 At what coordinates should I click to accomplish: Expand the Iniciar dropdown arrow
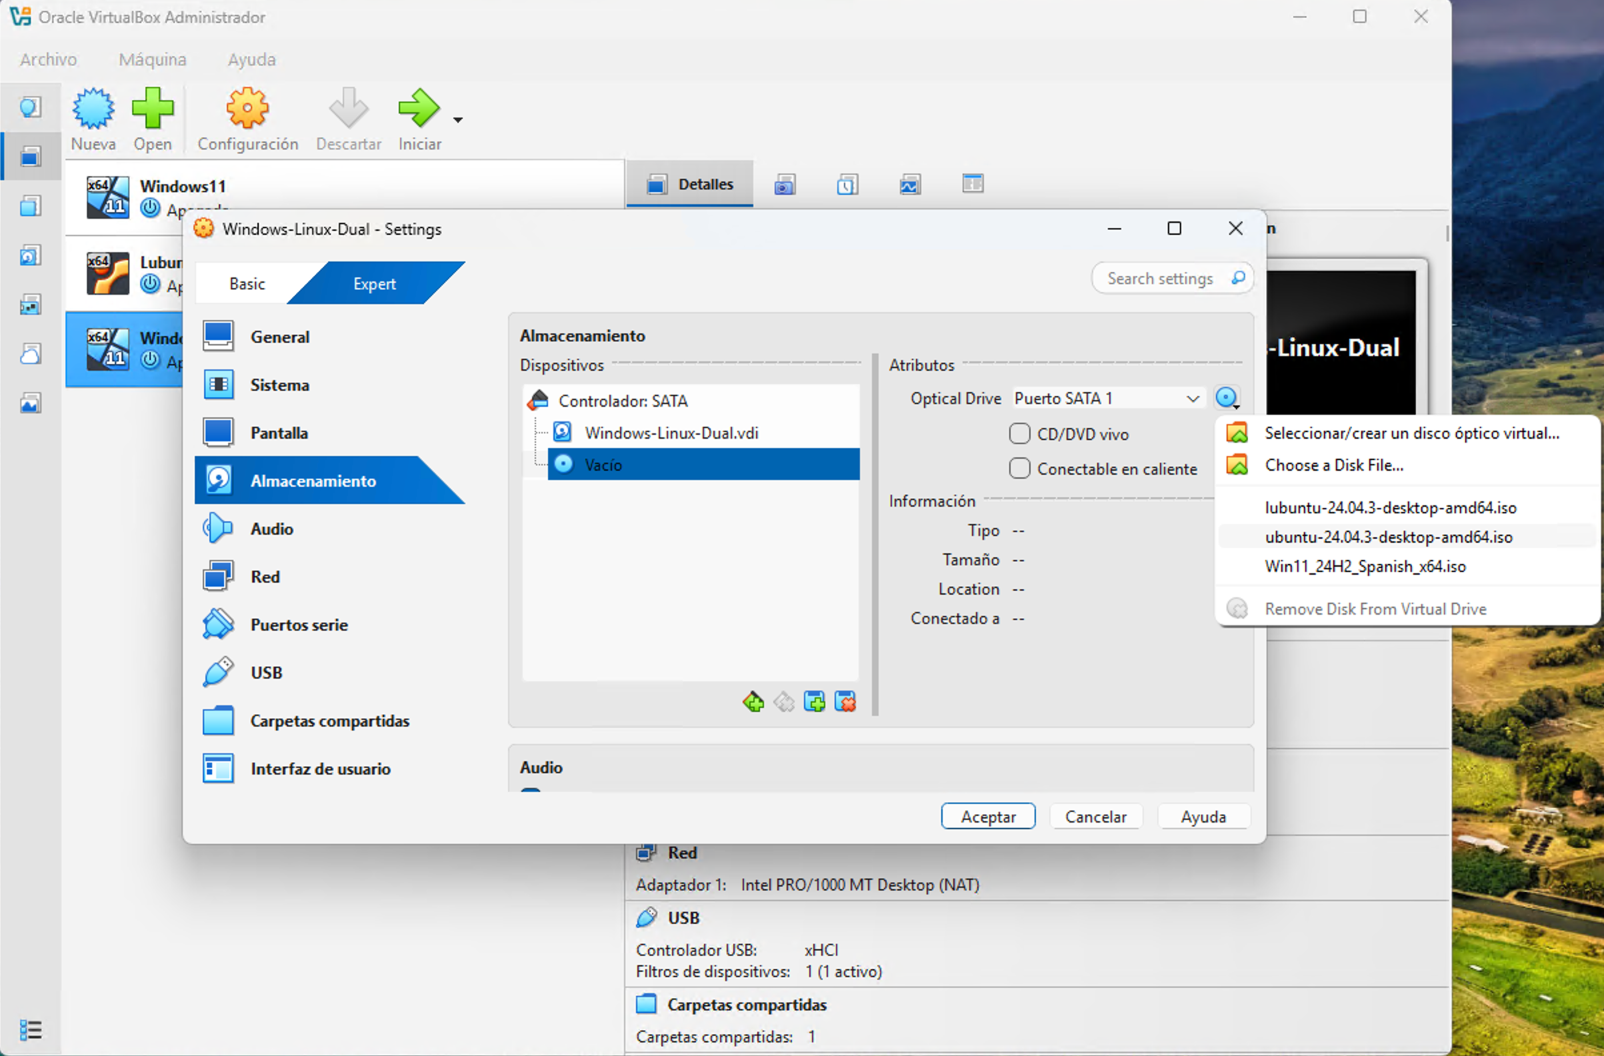click(457, 120)
